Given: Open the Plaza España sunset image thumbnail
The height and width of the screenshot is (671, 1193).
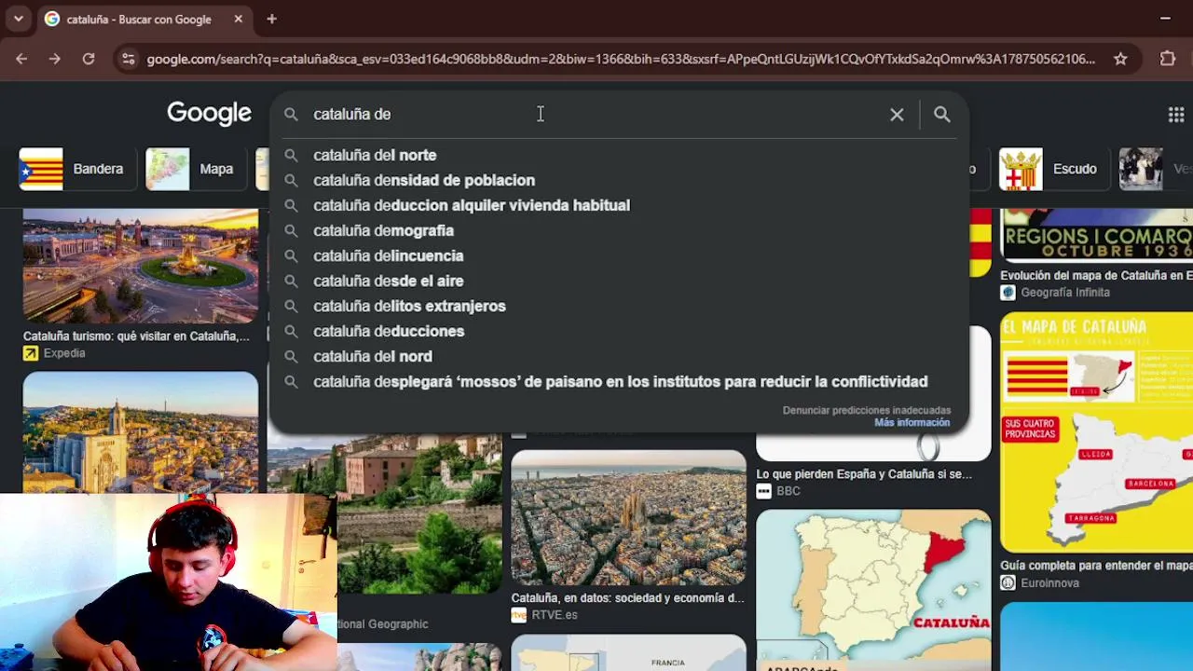Looking at the screenshot, I should tap(141, 266).
